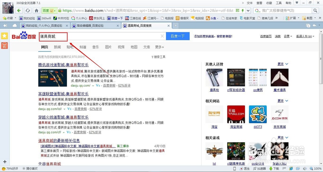
Task: Go back with the green back arrow
Action: pos(19,11)
